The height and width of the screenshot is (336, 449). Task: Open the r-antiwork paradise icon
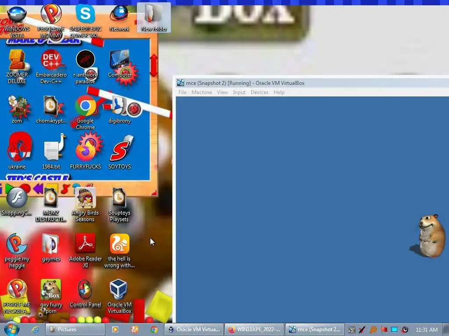coord(86,66)
